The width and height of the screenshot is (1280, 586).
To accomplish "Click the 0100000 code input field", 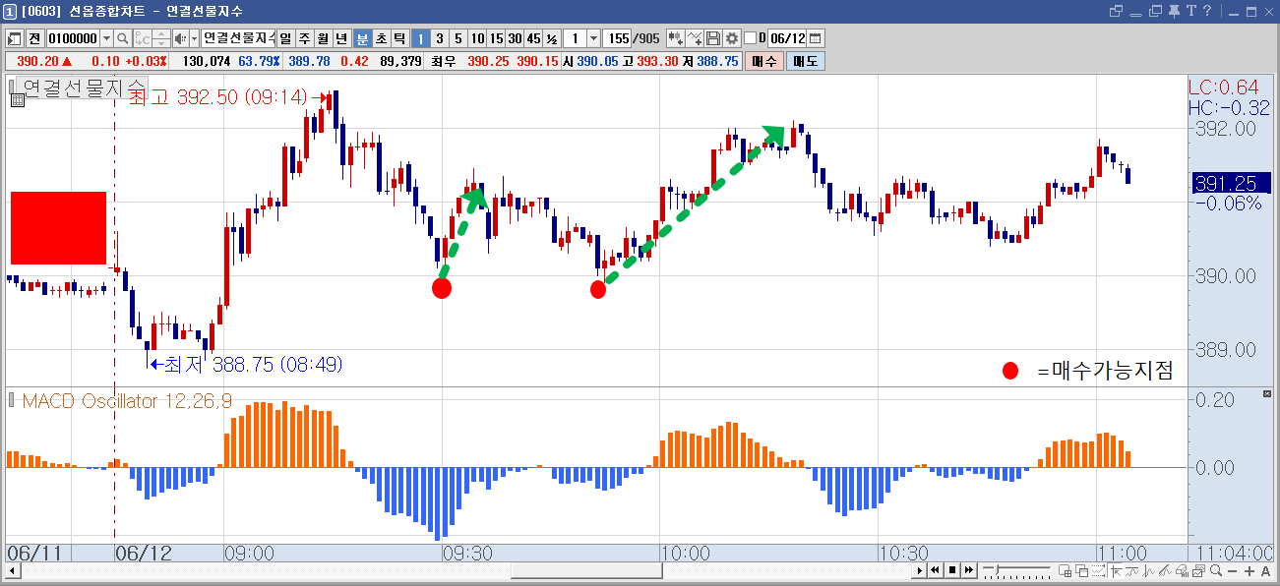I will 73,38.
